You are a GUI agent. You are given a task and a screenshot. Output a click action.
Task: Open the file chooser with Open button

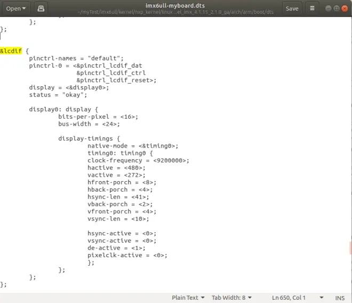point(15,9)
